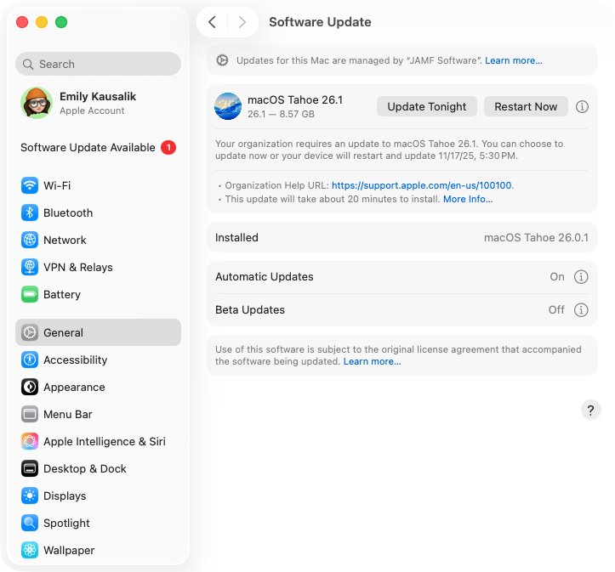Click the macOS Tahoe 26.1 update icon
Screen dimensions: 615x572
click(x=228, y=106)
